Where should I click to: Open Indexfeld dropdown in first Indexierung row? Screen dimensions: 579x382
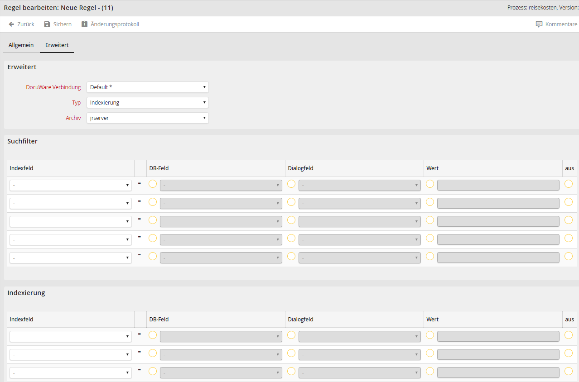coord(71,337)
